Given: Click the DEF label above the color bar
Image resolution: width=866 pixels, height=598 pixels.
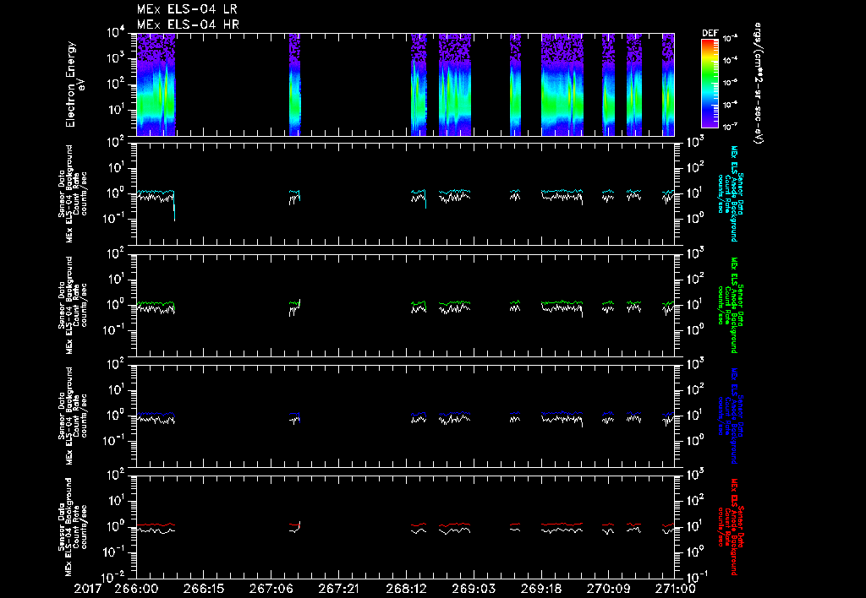Looking at the screenshot, I should [710, 33].
